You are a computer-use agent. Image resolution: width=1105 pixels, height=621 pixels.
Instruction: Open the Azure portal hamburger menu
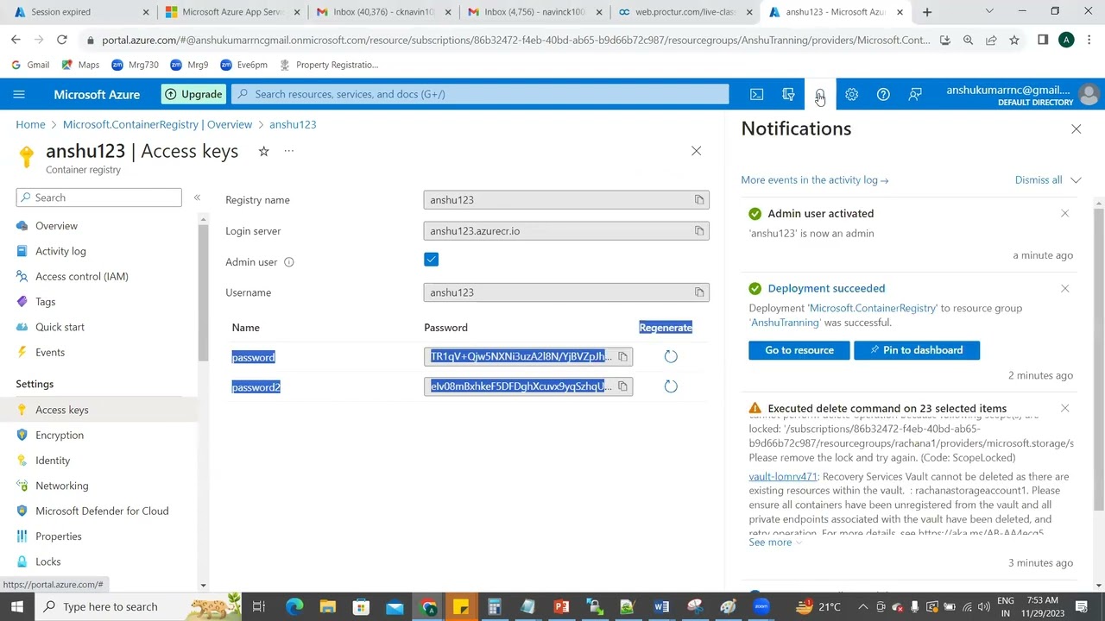point(19,94)
